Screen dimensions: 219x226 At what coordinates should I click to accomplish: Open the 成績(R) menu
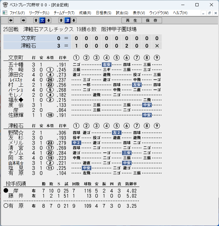click(85, 13)
